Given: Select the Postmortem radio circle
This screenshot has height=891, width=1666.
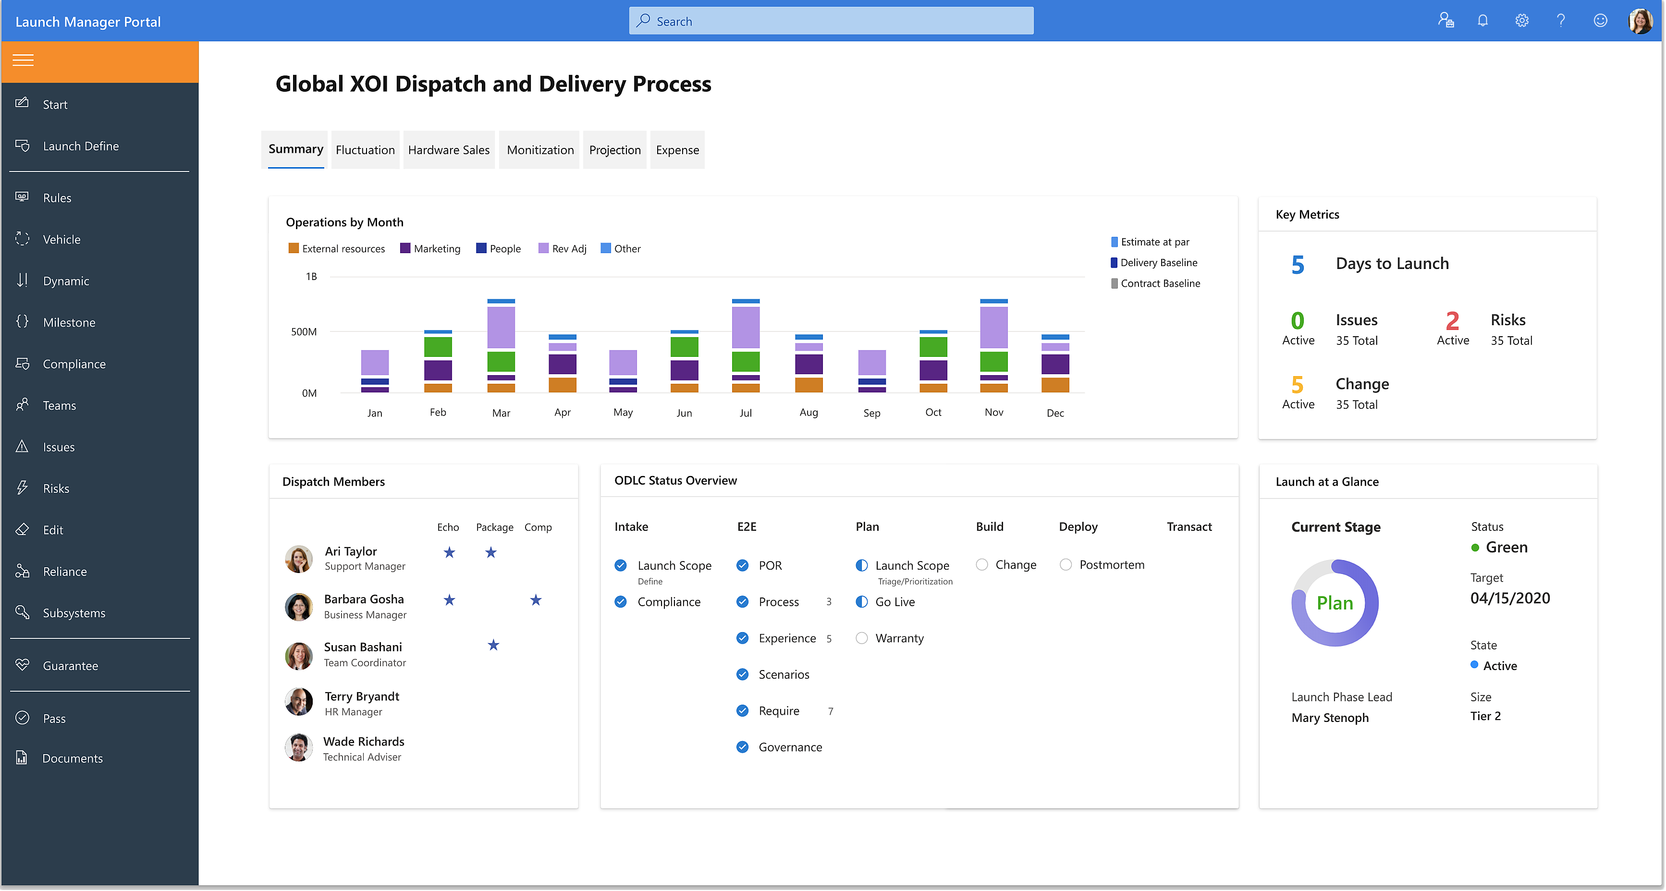Looking at the screenshot, I should [x=1066, y=564].
